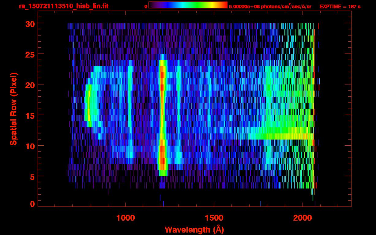The height and width of the screenshot is (235, 376).
Task: Click the 1500 wavelength tick label
Action: [x=214, y=218]
